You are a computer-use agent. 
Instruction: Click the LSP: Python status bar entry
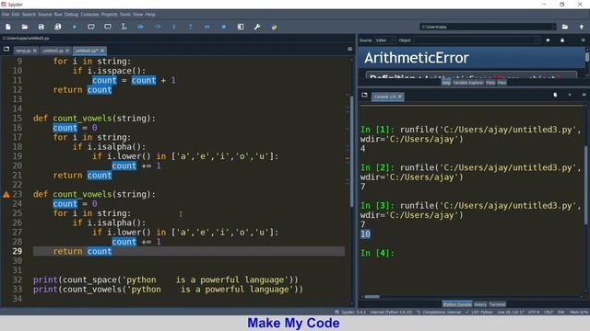pos(478,312)
